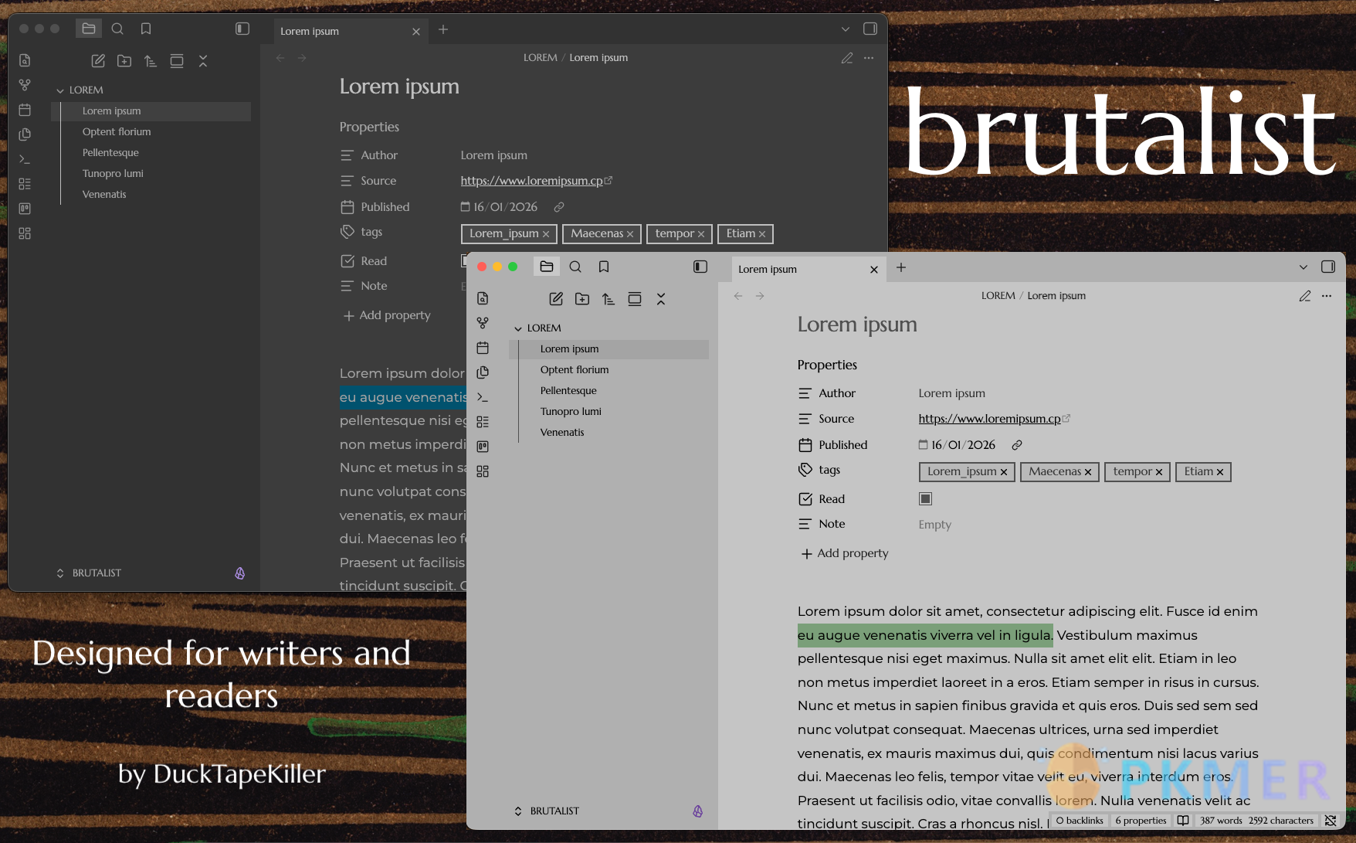Click the pencil edit icon in the light window

pos(1305,296)
